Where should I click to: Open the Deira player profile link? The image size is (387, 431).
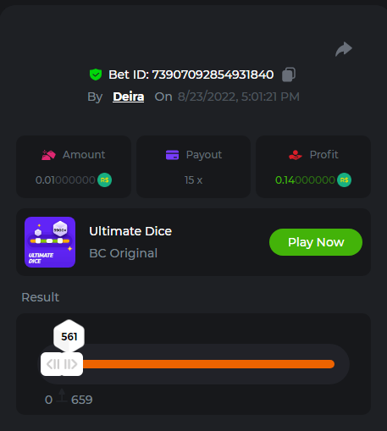click(x=129, y=97)
